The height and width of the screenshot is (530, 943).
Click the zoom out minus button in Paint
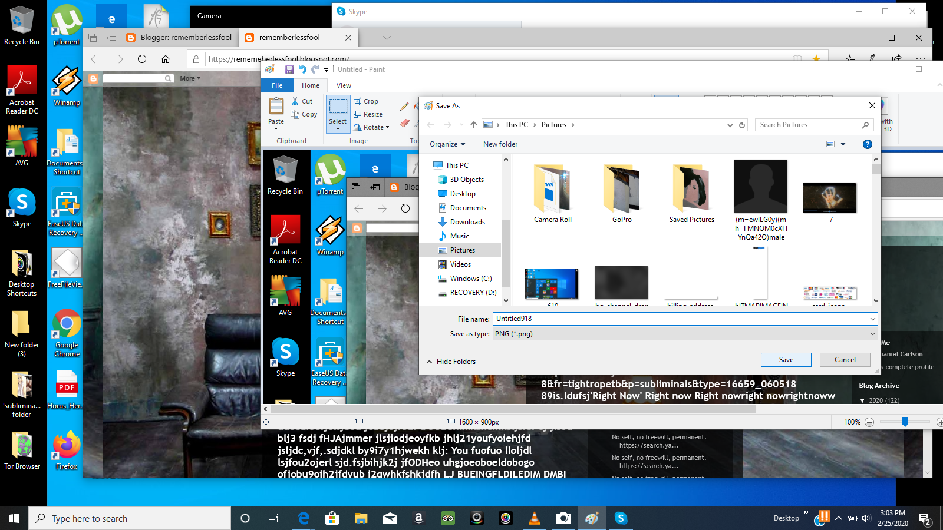[869, 422]
